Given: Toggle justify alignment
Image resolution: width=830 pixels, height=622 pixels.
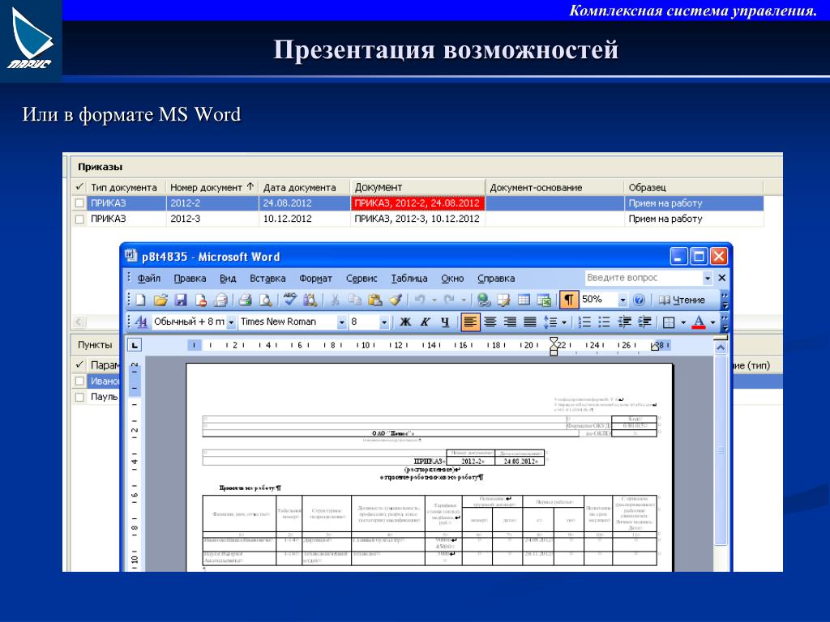Looking at the screenshot, I should [530, 322].
